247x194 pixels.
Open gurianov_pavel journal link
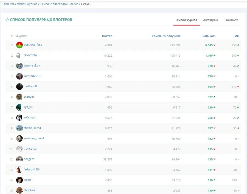pos(33,138)
